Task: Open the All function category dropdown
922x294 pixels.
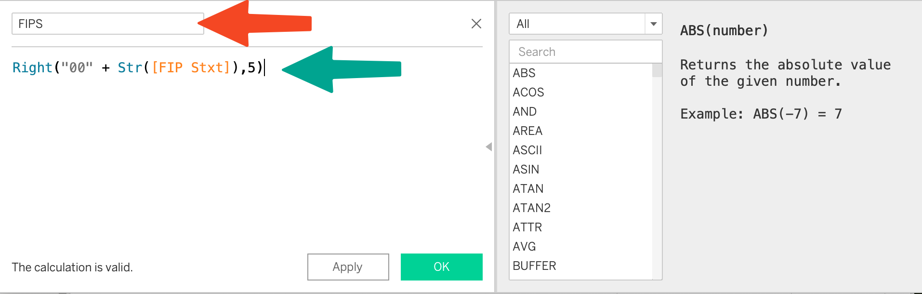Action: point(585,24)
